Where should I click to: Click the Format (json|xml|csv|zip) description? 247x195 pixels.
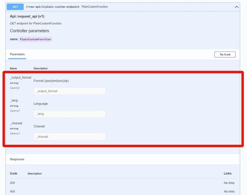click(x=51, y=81)
